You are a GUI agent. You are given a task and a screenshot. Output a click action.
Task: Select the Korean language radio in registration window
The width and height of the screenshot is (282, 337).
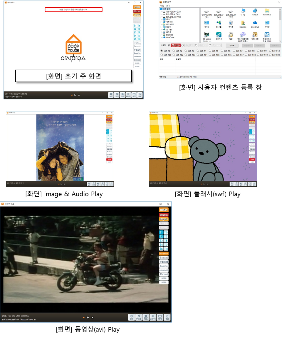click(x=169, y=45)
